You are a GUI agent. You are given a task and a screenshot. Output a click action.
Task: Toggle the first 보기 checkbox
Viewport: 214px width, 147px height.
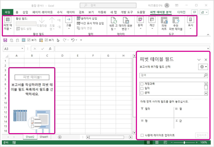click(29, 40)
